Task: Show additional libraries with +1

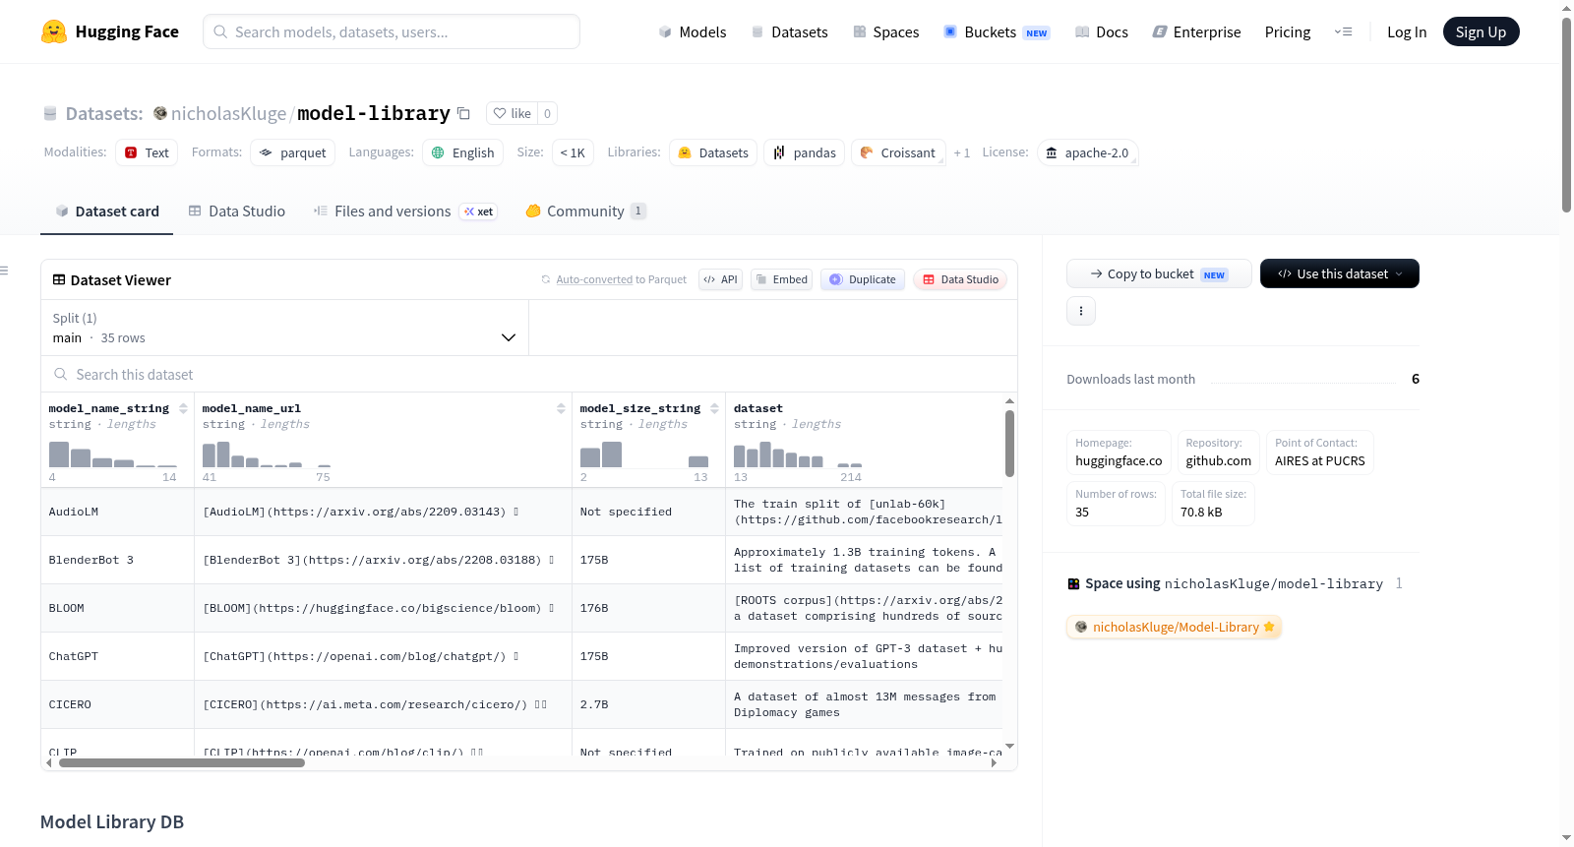Action: 962,152
